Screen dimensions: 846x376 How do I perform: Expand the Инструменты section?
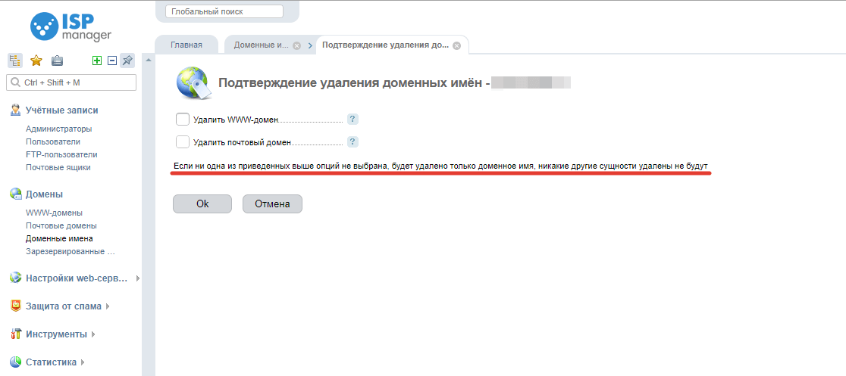pyautogui.click(x=56, y=334)
